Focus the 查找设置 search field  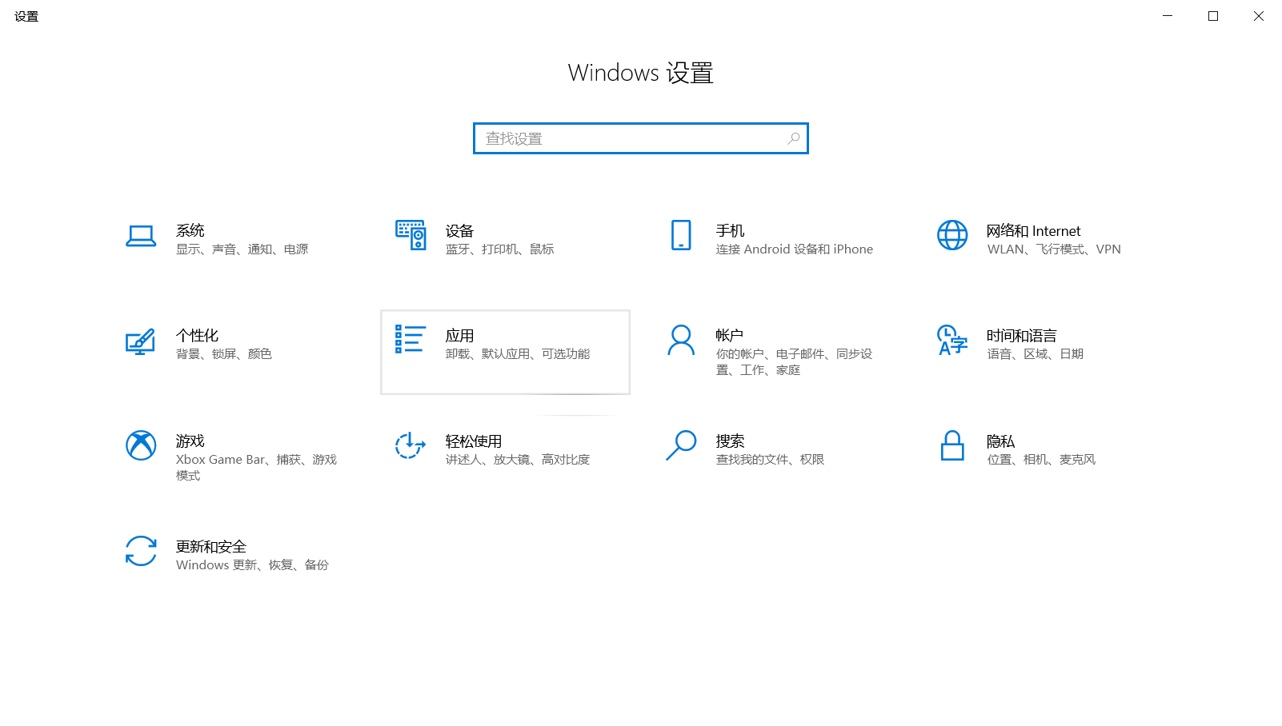click(x=641, y=138)
